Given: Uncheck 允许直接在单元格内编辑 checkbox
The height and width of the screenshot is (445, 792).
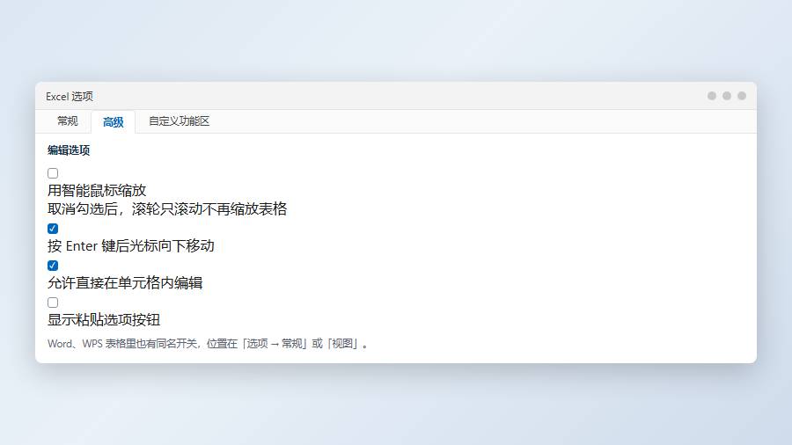Looking at the screenshot, I should click(x=53, y=266).
